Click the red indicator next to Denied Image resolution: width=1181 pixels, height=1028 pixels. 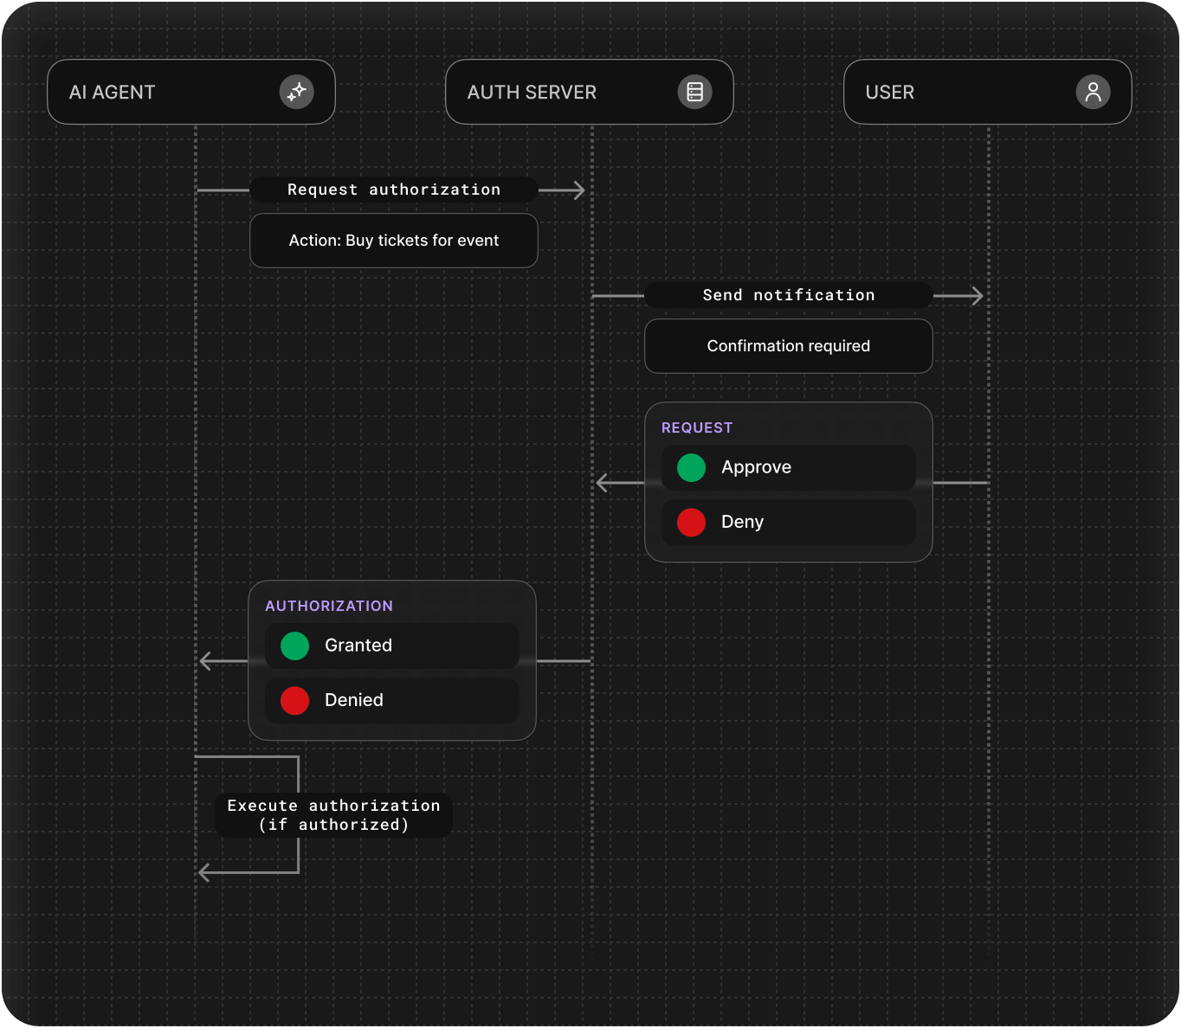click(x=294, y=700)
